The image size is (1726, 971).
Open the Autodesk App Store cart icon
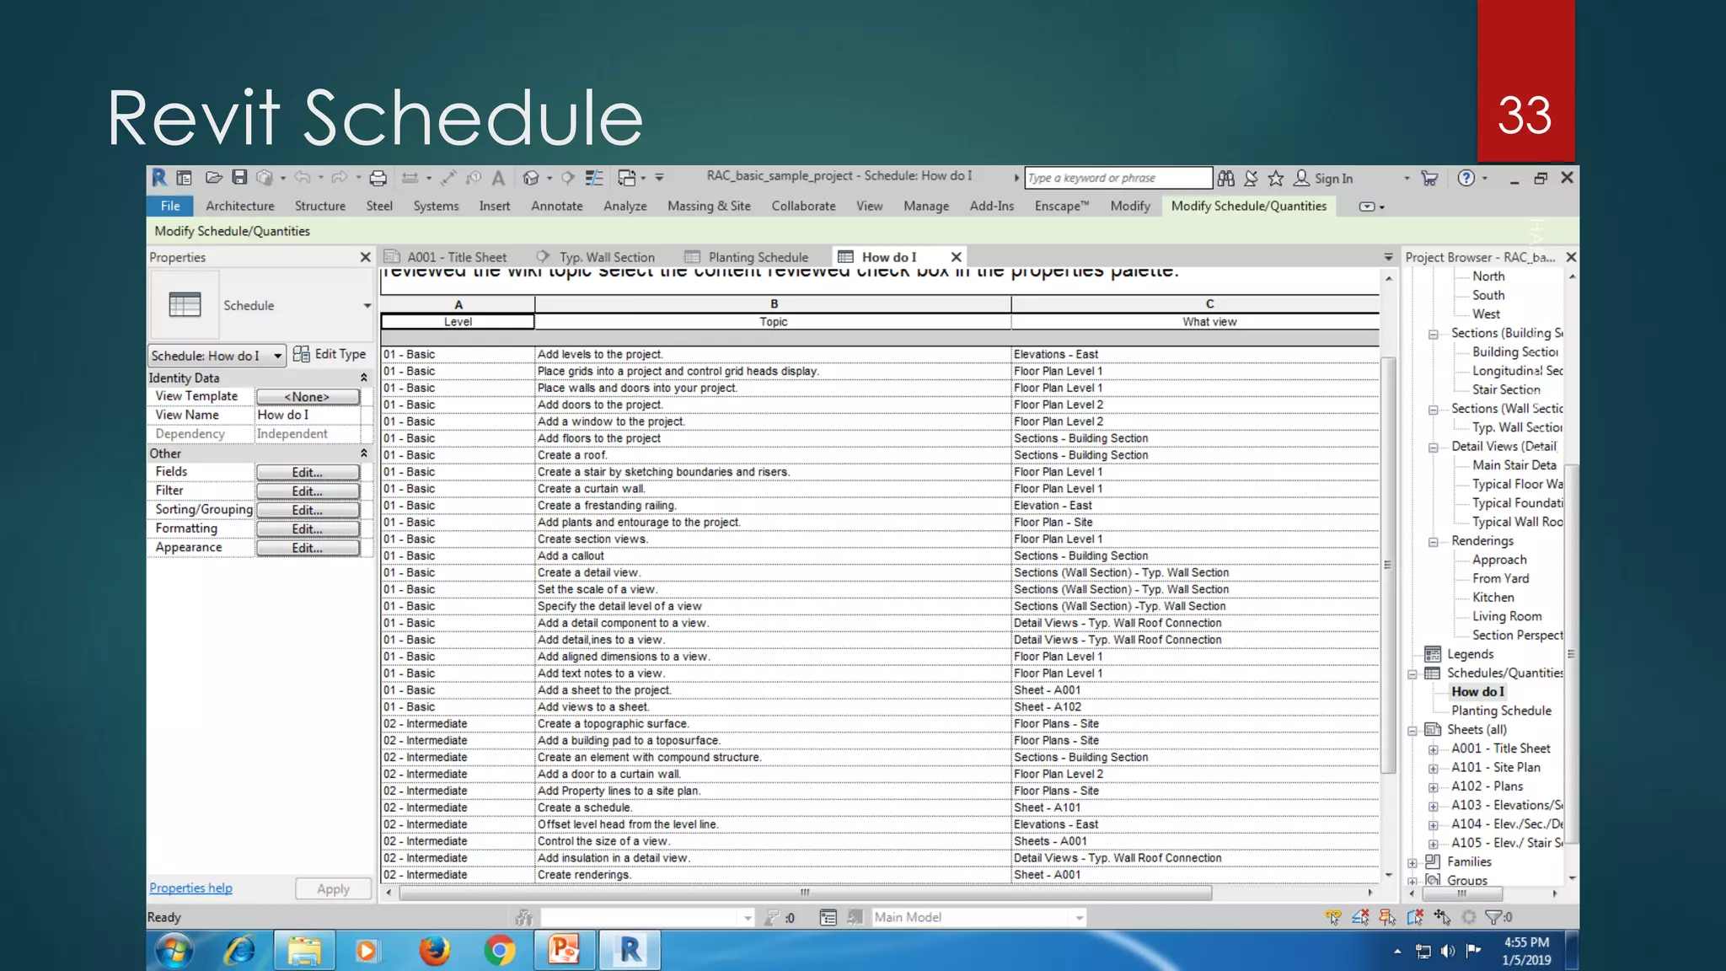1429,178
